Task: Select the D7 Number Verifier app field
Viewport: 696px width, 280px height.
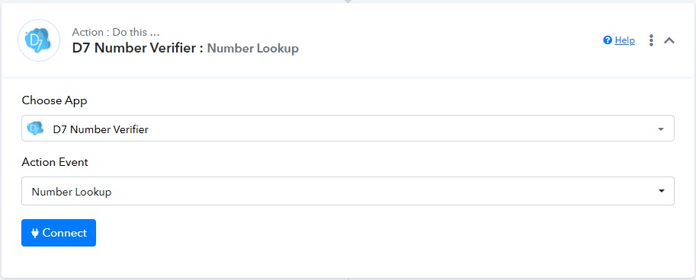Action: (x=348, y=129)
